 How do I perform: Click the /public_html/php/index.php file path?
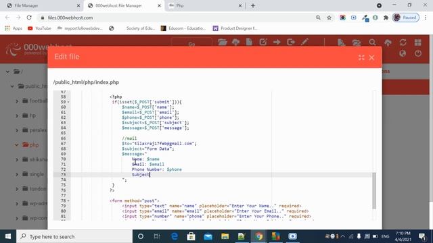pos(86,82)
